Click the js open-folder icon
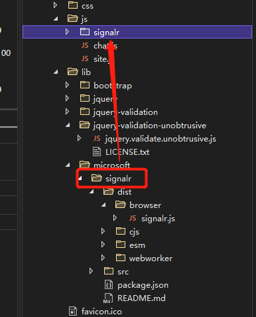The image size is (256, 317). 73,19
